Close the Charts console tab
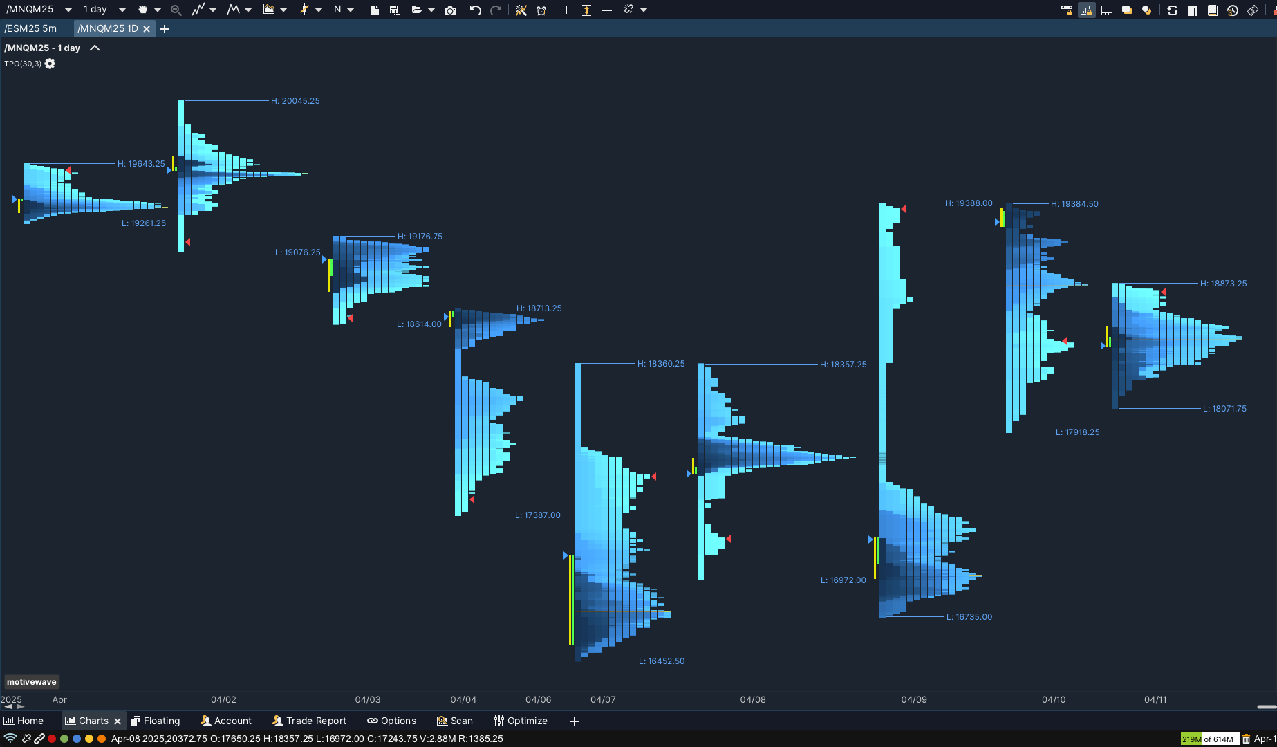This screenshot has height=747, width=1277. coord(118,721)
